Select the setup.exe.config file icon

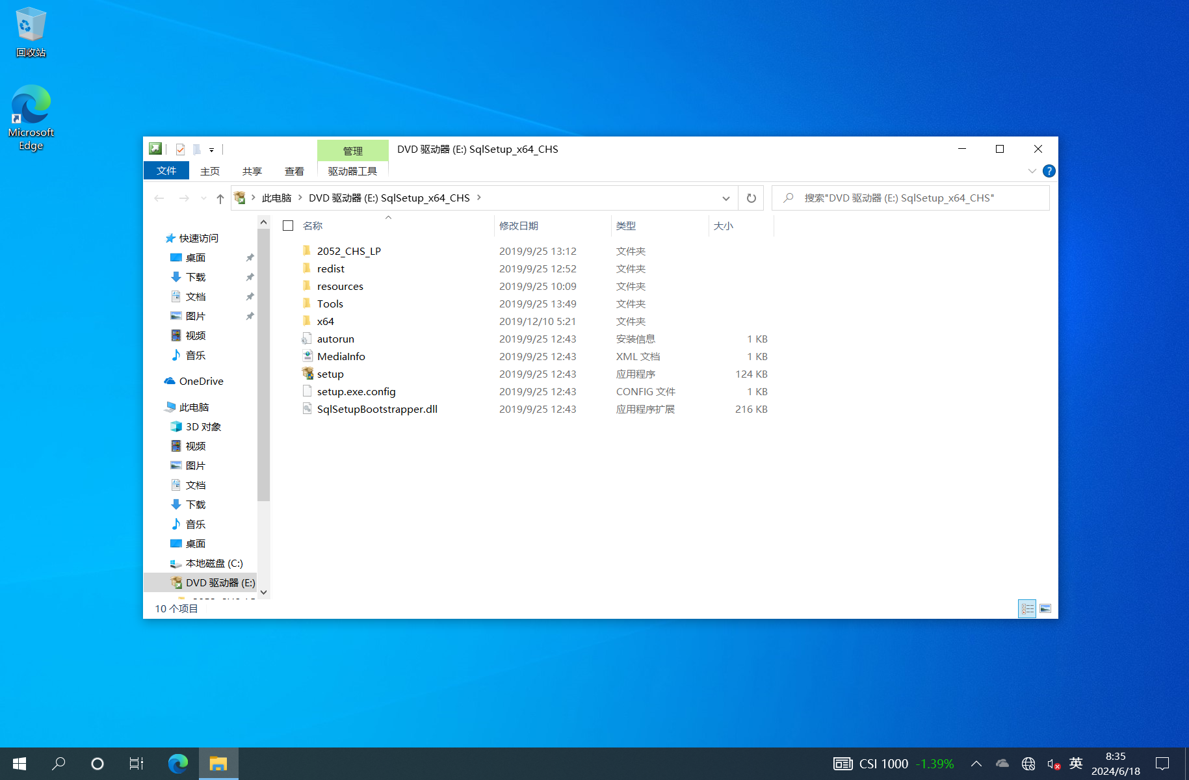[307, 391]
